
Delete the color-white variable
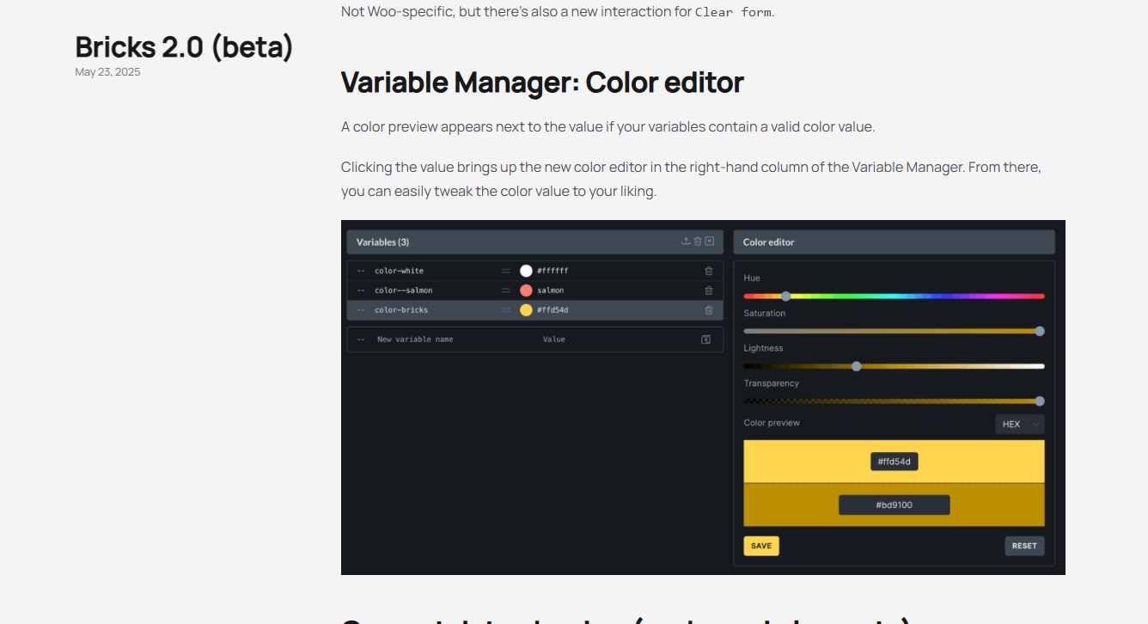click(x=709, y=271)
